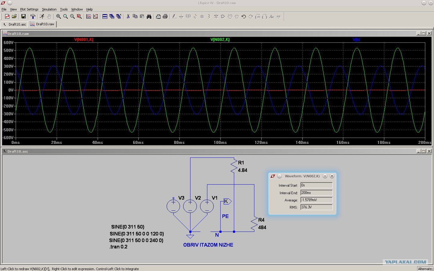Open the Control Panel hammer icon

[33, 17]
